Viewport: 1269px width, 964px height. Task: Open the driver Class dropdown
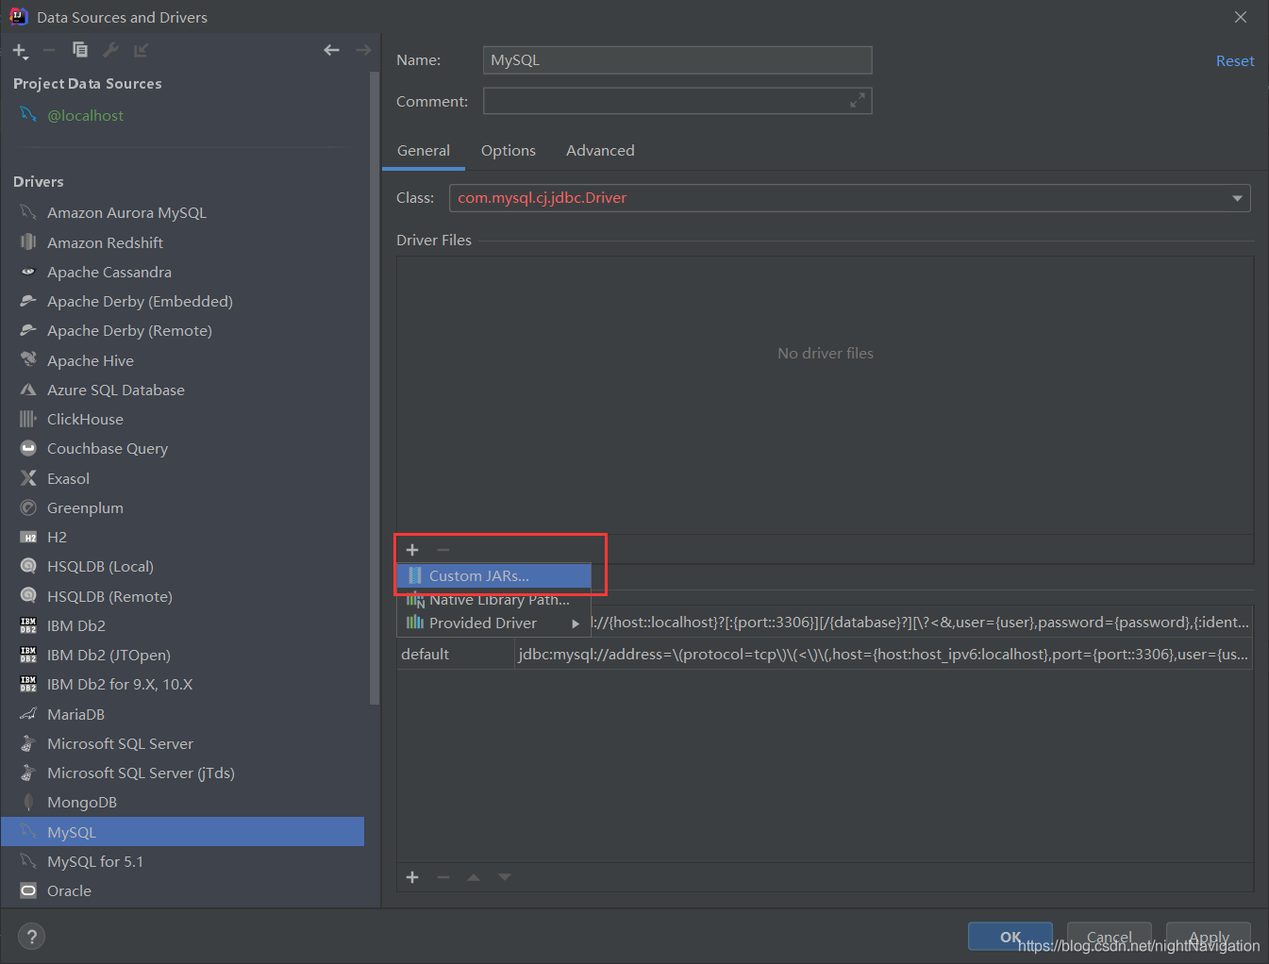click(x=1237, y=198)
